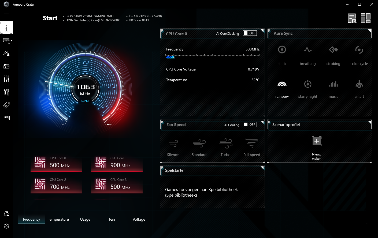
Task: Open the Settings gear icon
Action: (x=6, y=226)
